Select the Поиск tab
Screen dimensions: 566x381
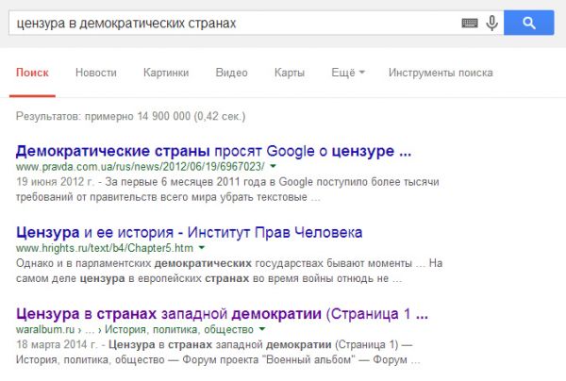[x=32, y=73]
